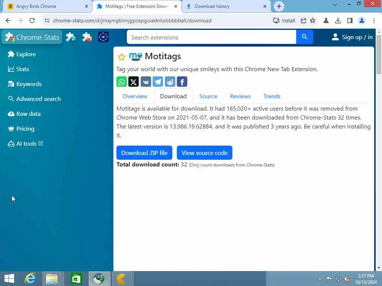Open Advanced search in the sidebar
The height and width of the screenshot is (286, 382).
pos(34,99)
